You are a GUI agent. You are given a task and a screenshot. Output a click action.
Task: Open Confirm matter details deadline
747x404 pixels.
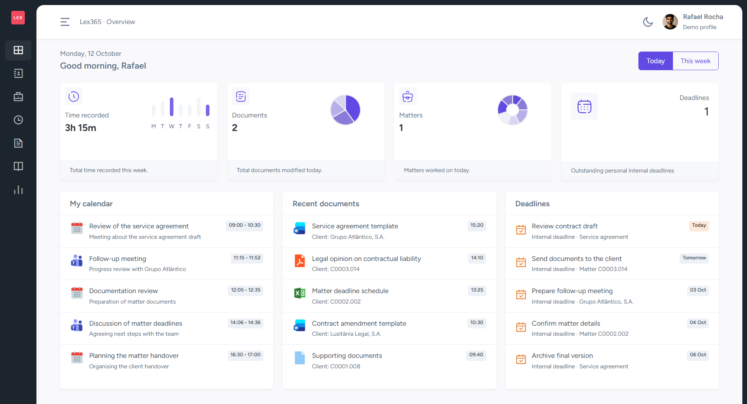[612, 328]
